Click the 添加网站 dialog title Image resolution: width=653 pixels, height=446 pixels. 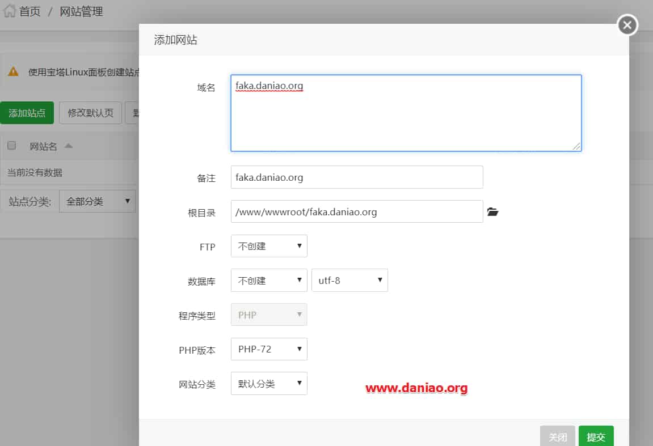[176, 40]
